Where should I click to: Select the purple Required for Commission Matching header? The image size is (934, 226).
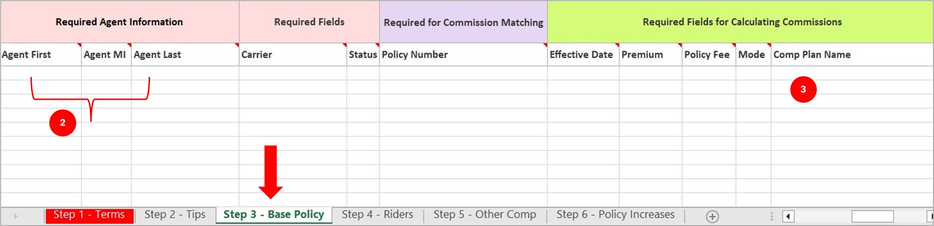point(463,22)
